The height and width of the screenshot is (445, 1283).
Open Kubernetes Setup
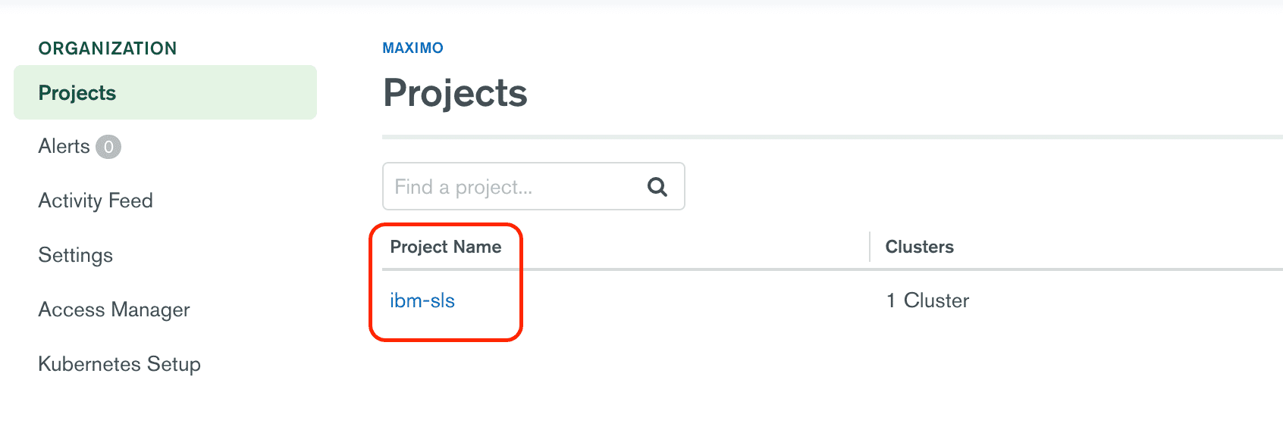120,364
